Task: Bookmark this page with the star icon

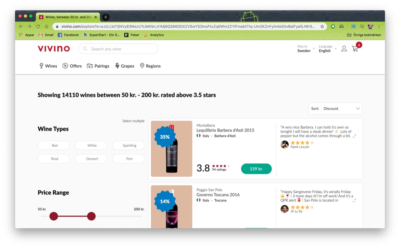Action: click(322, 27)
